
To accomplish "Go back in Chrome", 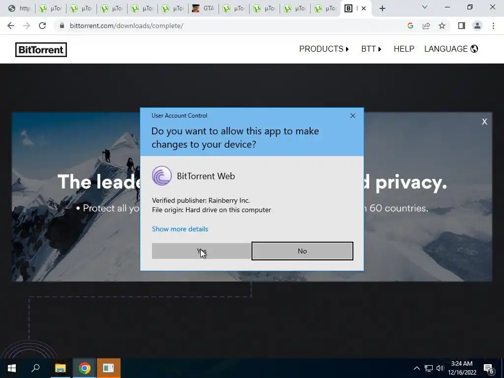I will coord(11,26).
